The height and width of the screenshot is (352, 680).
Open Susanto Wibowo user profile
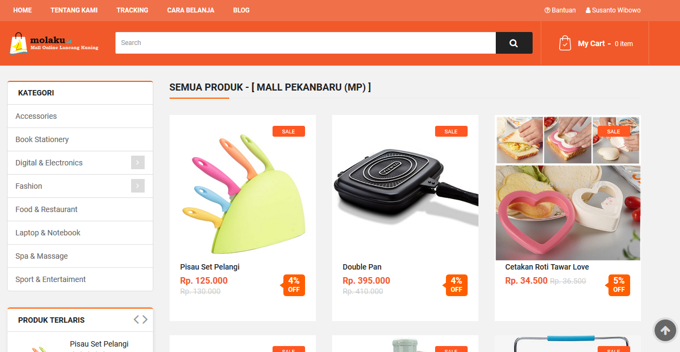pos(613,10)
